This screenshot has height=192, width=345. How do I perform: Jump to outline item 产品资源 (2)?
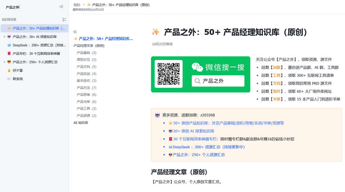(x=87, y=116)
